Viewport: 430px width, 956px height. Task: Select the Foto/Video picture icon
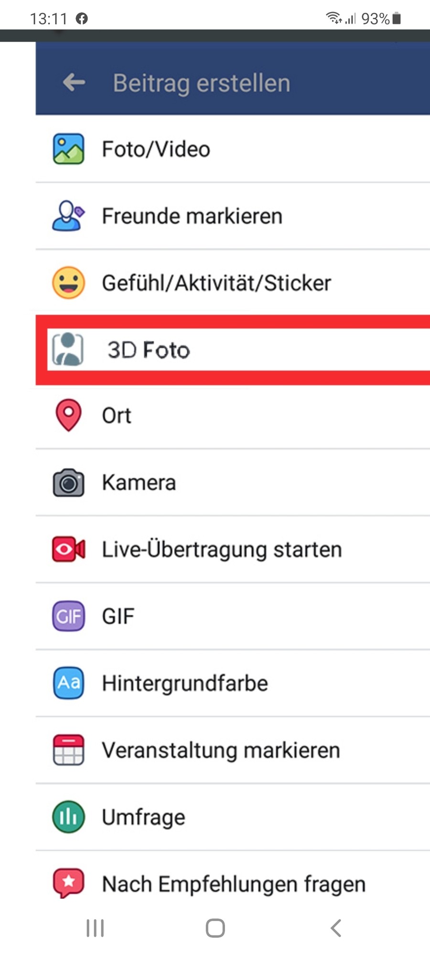[68, 149]
